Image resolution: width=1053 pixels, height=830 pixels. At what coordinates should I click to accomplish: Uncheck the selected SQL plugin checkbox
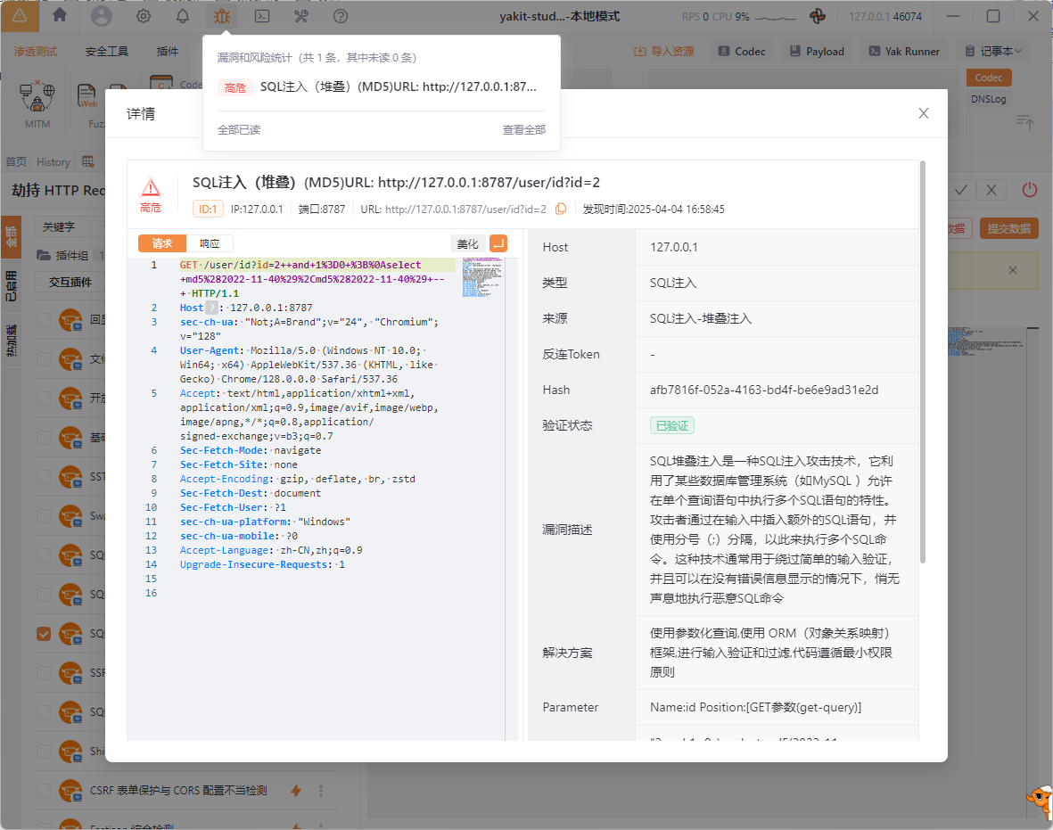tap(44, 634)
